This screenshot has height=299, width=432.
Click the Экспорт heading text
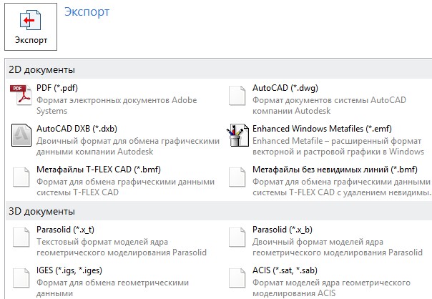87,11
